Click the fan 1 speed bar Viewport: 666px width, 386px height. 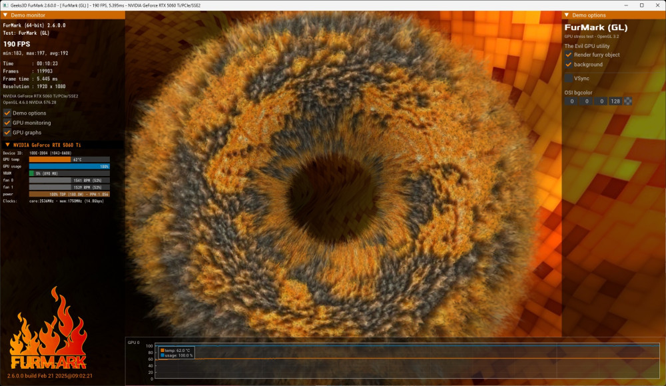[69, 187]
